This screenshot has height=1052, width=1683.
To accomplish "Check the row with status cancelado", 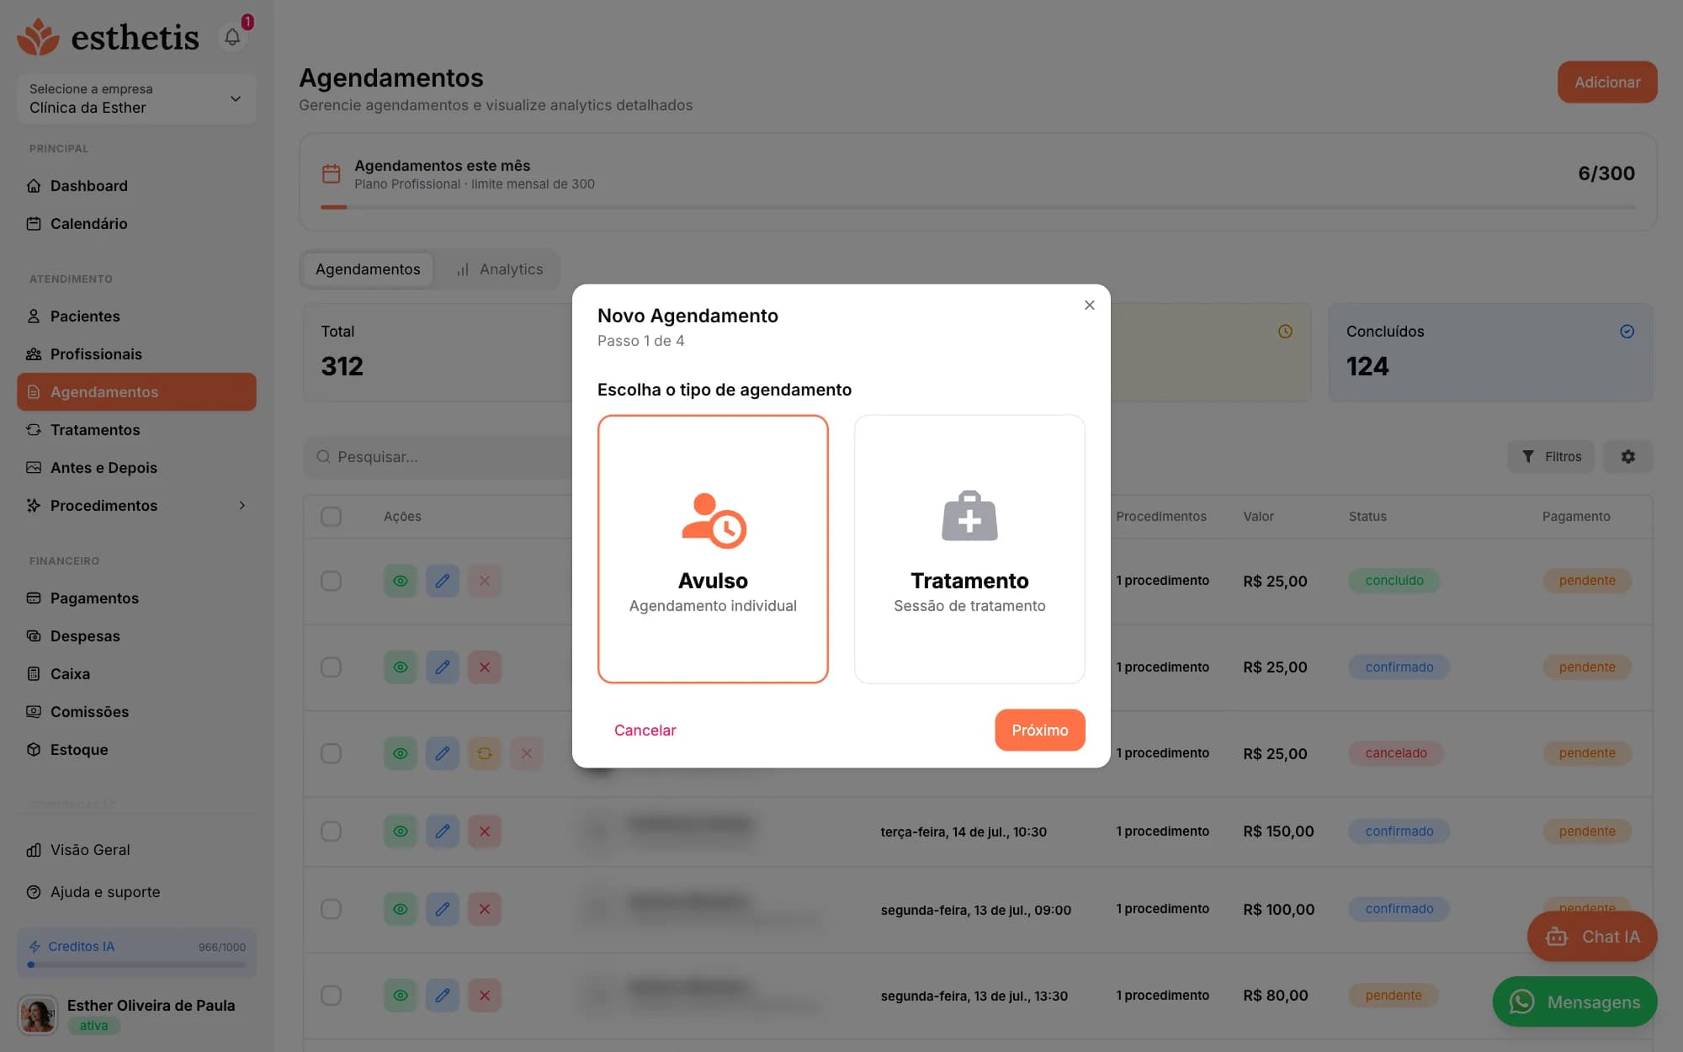I will (x=331, y=753).
